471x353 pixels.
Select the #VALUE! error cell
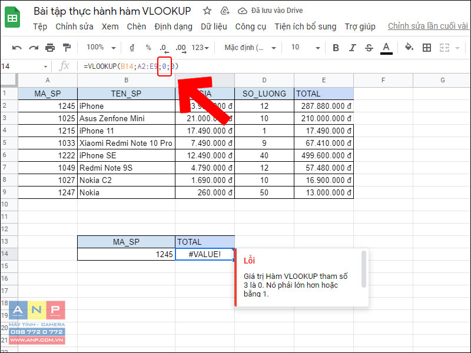[x=205, y=254]
